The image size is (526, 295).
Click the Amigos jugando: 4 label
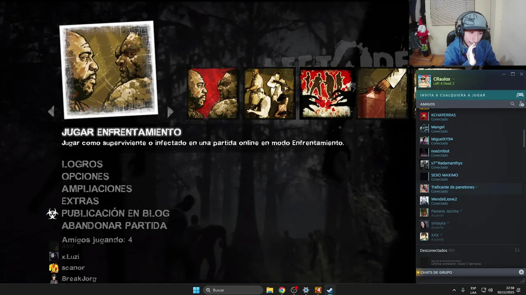(97, 240)
